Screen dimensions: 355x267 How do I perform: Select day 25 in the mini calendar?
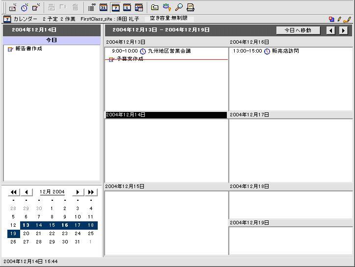(x=90, y=234)
